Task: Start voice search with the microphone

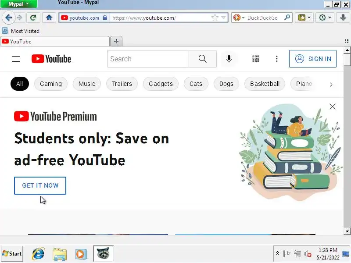Action: (229, 59)
